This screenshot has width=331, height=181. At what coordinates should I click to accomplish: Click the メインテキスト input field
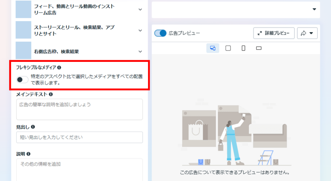click(79, 109)
